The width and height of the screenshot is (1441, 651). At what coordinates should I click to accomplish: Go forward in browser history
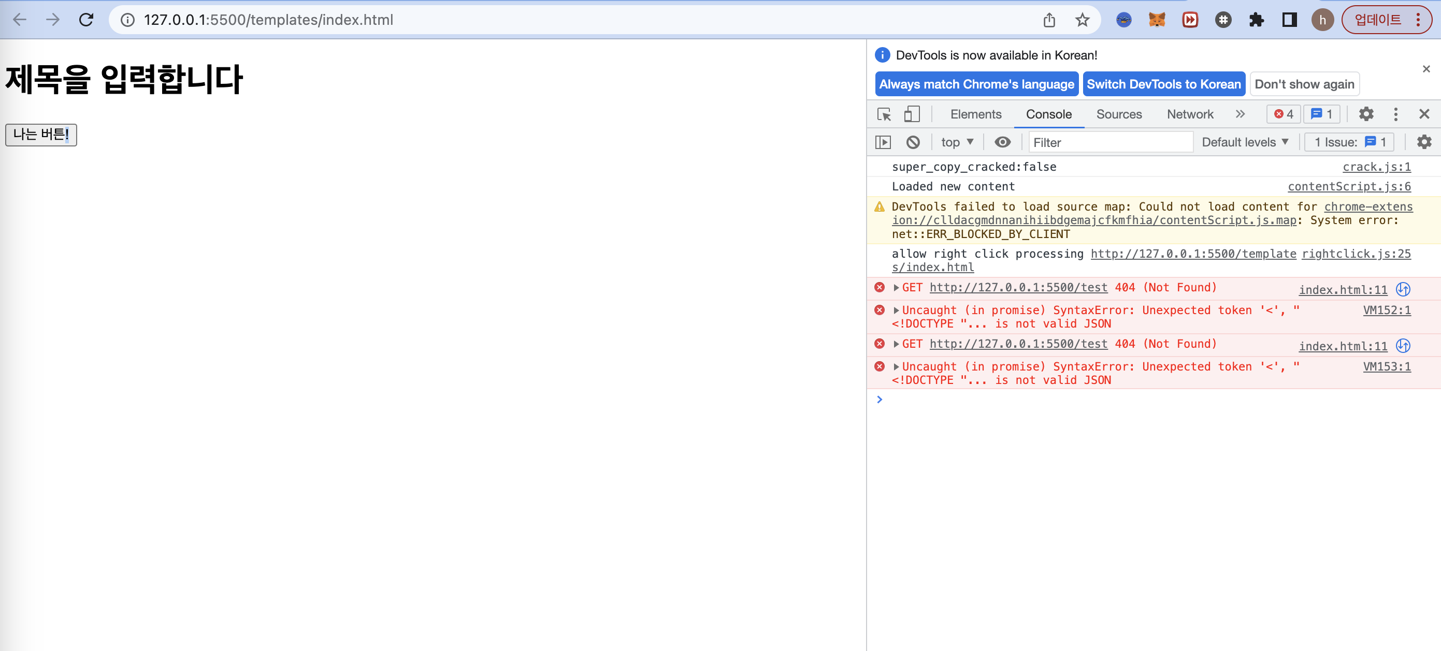pos(53,20)
